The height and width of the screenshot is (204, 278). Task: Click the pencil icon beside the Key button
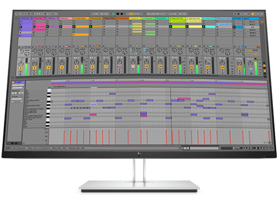click(x=235, y=14)
